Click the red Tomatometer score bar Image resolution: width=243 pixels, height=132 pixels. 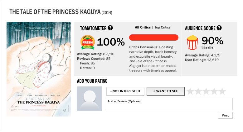tap(153, 37)
